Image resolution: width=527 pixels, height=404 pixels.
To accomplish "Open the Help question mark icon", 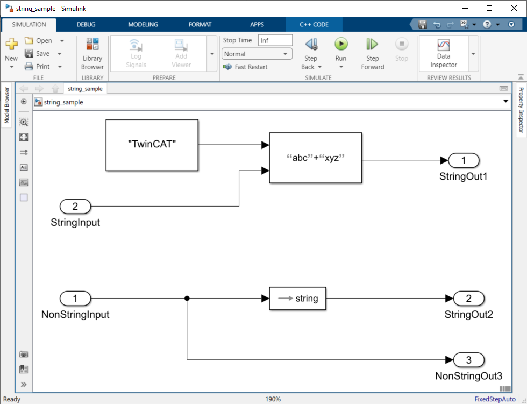I will coord(487,25).
